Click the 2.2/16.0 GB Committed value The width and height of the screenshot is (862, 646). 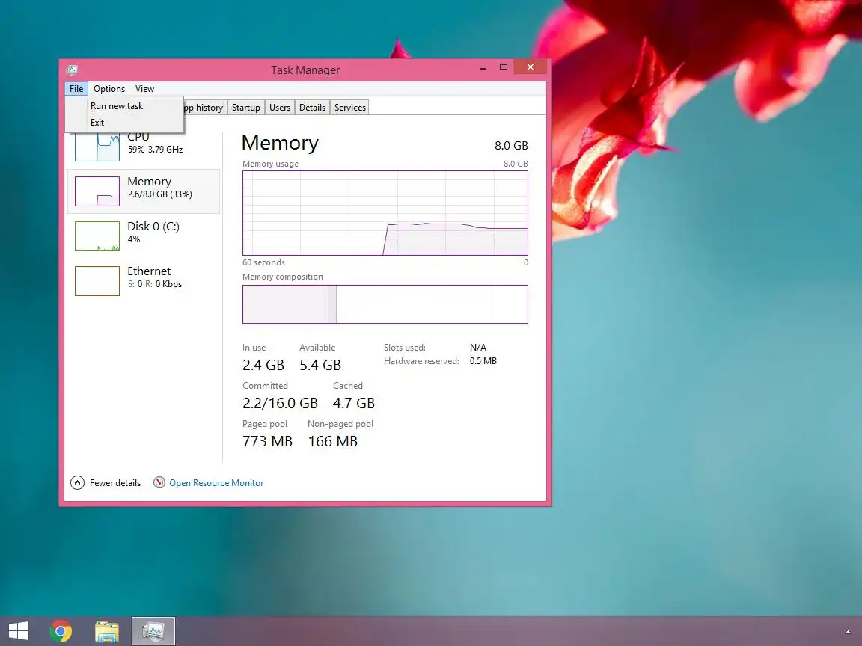[x=281, y=403]
